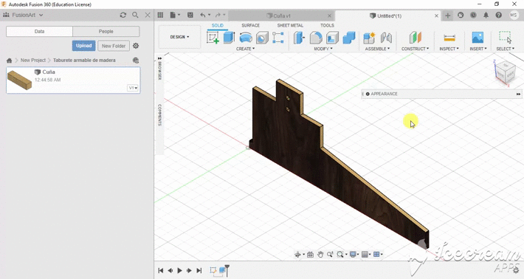524x279 pixels.
Task: Select the SURFACE ribbon tab
Action: tap(251, 25)
